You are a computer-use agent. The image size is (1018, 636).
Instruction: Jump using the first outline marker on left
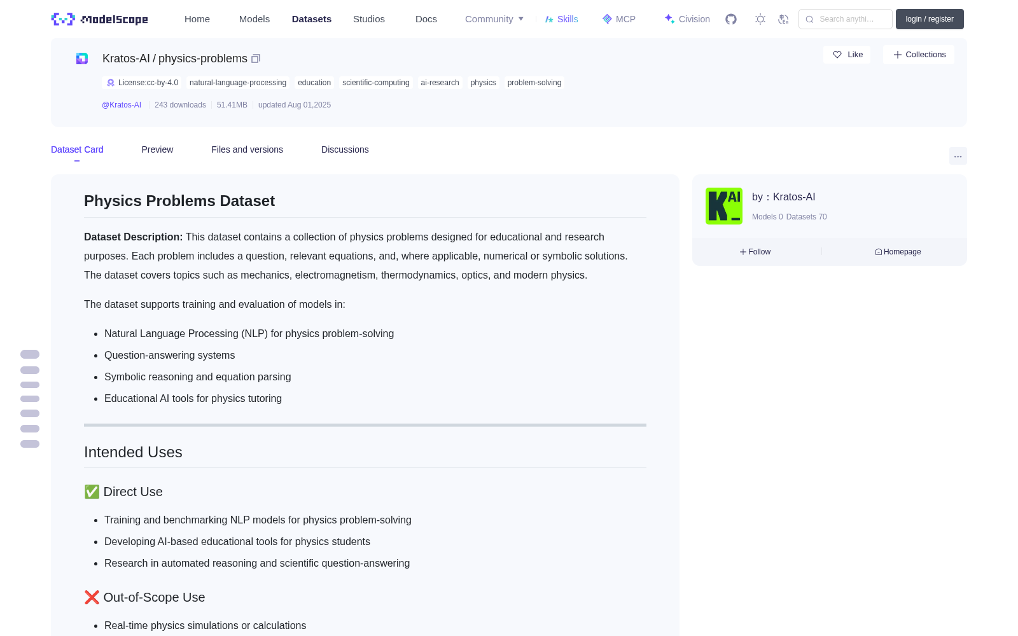(30, 354)
